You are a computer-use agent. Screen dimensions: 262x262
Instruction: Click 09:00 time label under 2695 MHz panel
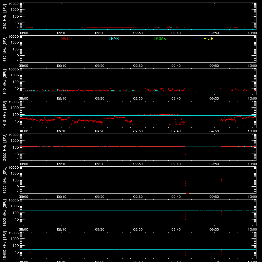[24, 164]
